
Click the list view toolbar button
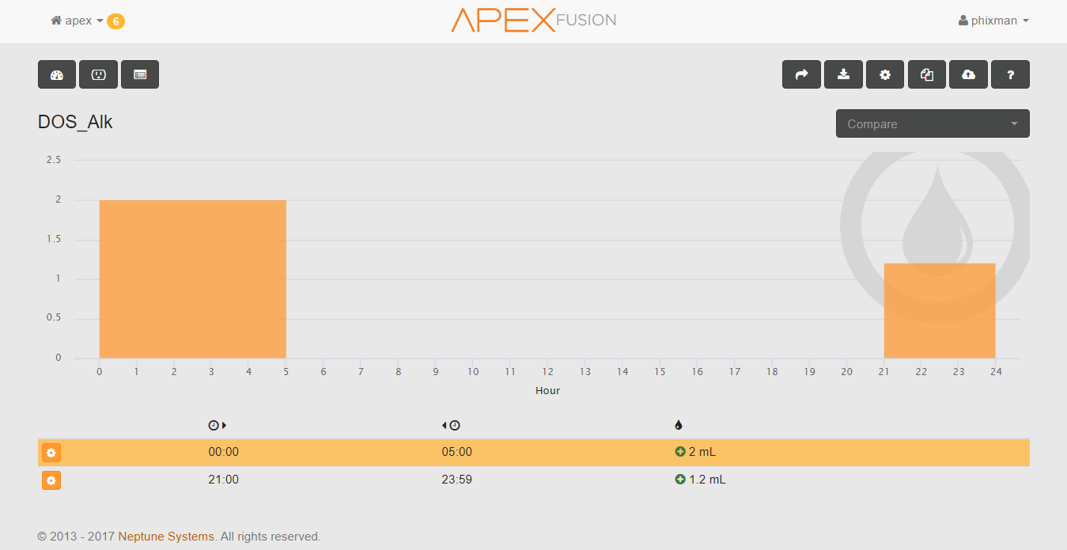click(140, 74)
